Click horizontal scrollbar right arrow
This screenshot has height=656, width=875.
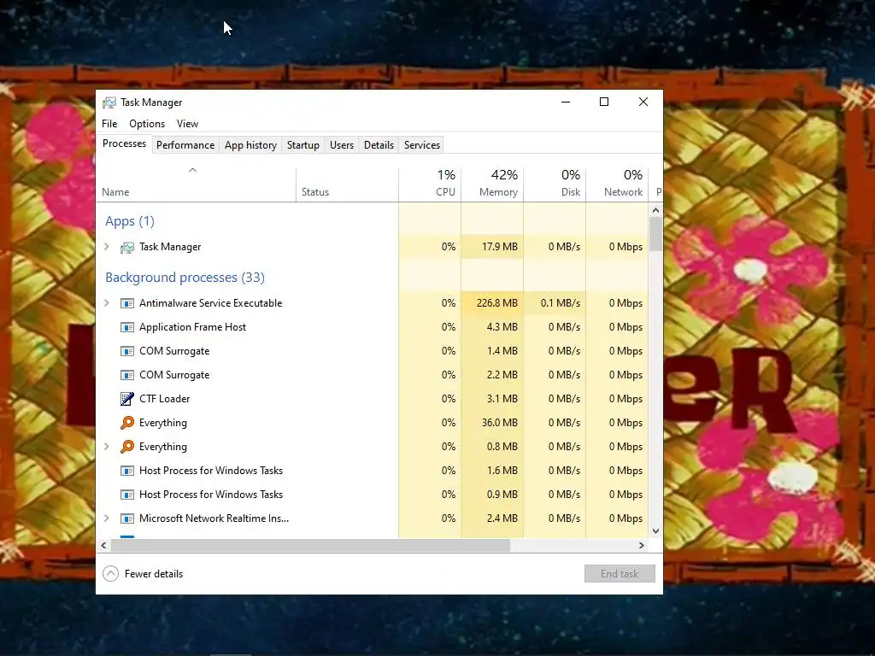tap(642, 545)
